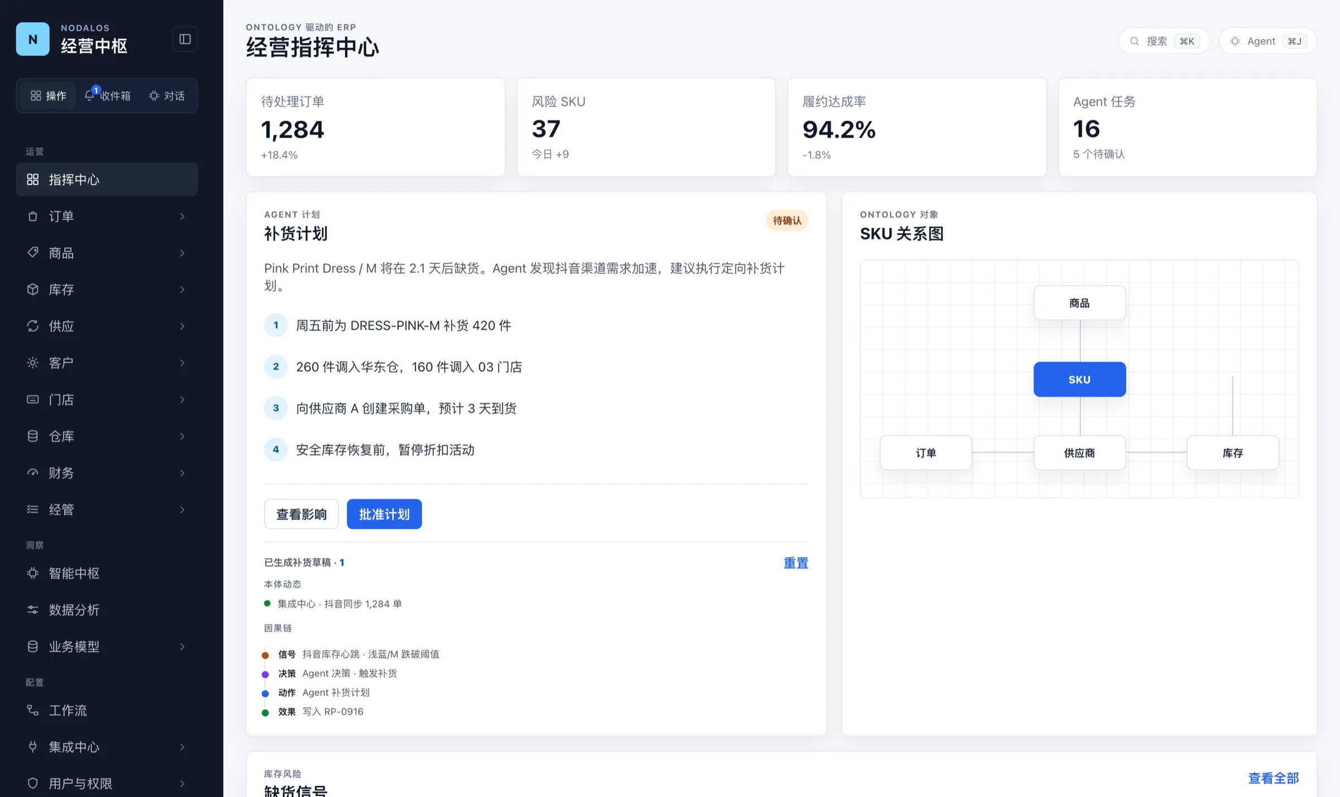Viewport: 1340px width, 797px height.
Task: Click the 商品 tag icon
Action: [33, 253]
